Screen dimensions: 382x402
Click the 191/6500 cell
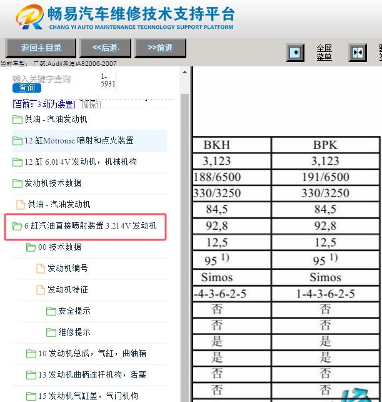325,177
